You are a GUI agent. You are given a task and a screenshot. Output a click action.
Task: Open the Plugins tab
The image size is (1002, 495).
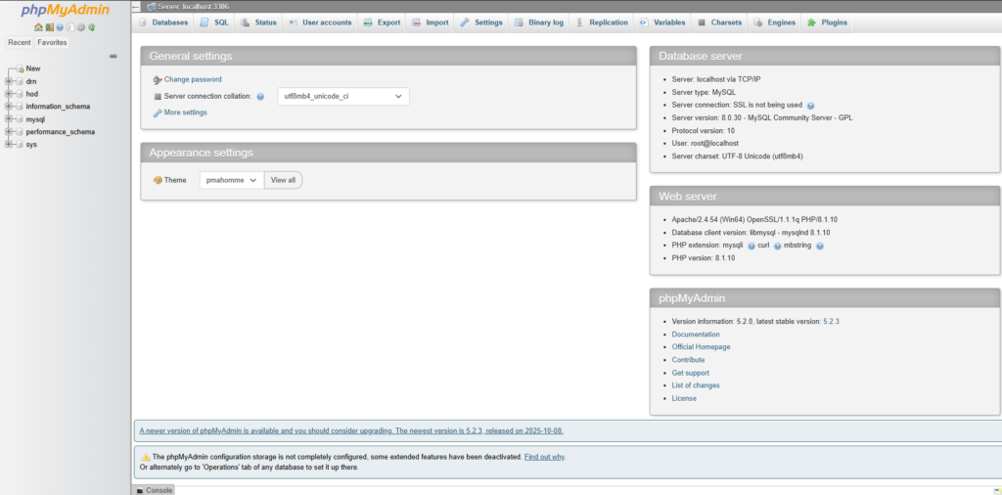(827, 22)
